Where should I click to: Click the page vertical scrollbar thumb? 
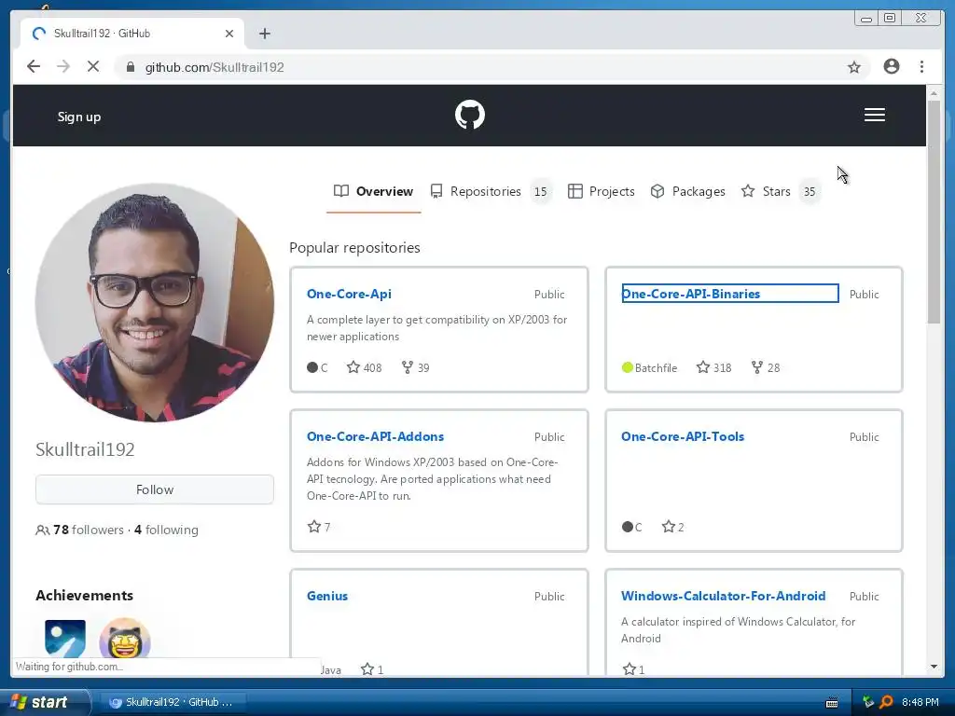coord(934,212)
